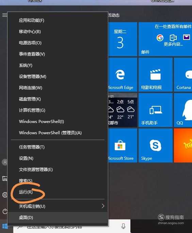Open Power Options (电源选项)
The width and height of the screenshot is (192, 233).
tap(58, 43)
